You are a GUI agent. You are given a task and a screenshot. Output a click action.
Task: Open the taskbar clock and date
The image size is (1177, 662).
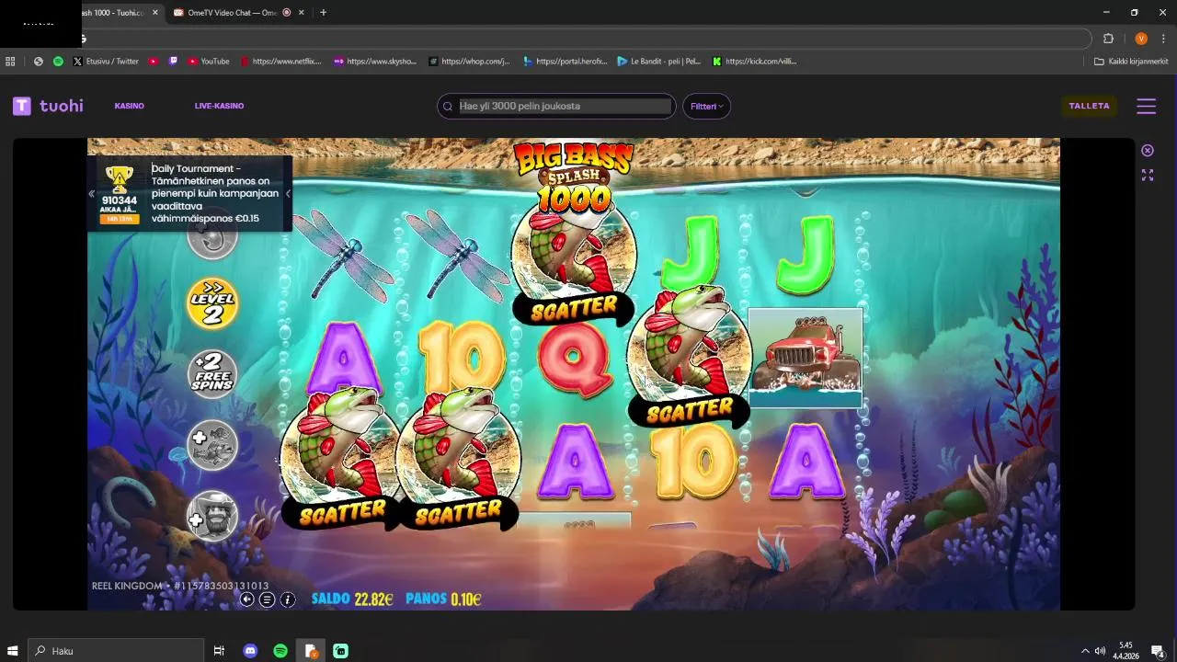[x=1126, y=651]
